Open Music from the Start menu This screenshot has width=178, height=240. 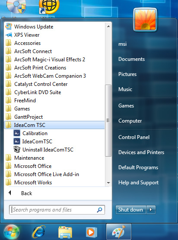click(125, 89)
